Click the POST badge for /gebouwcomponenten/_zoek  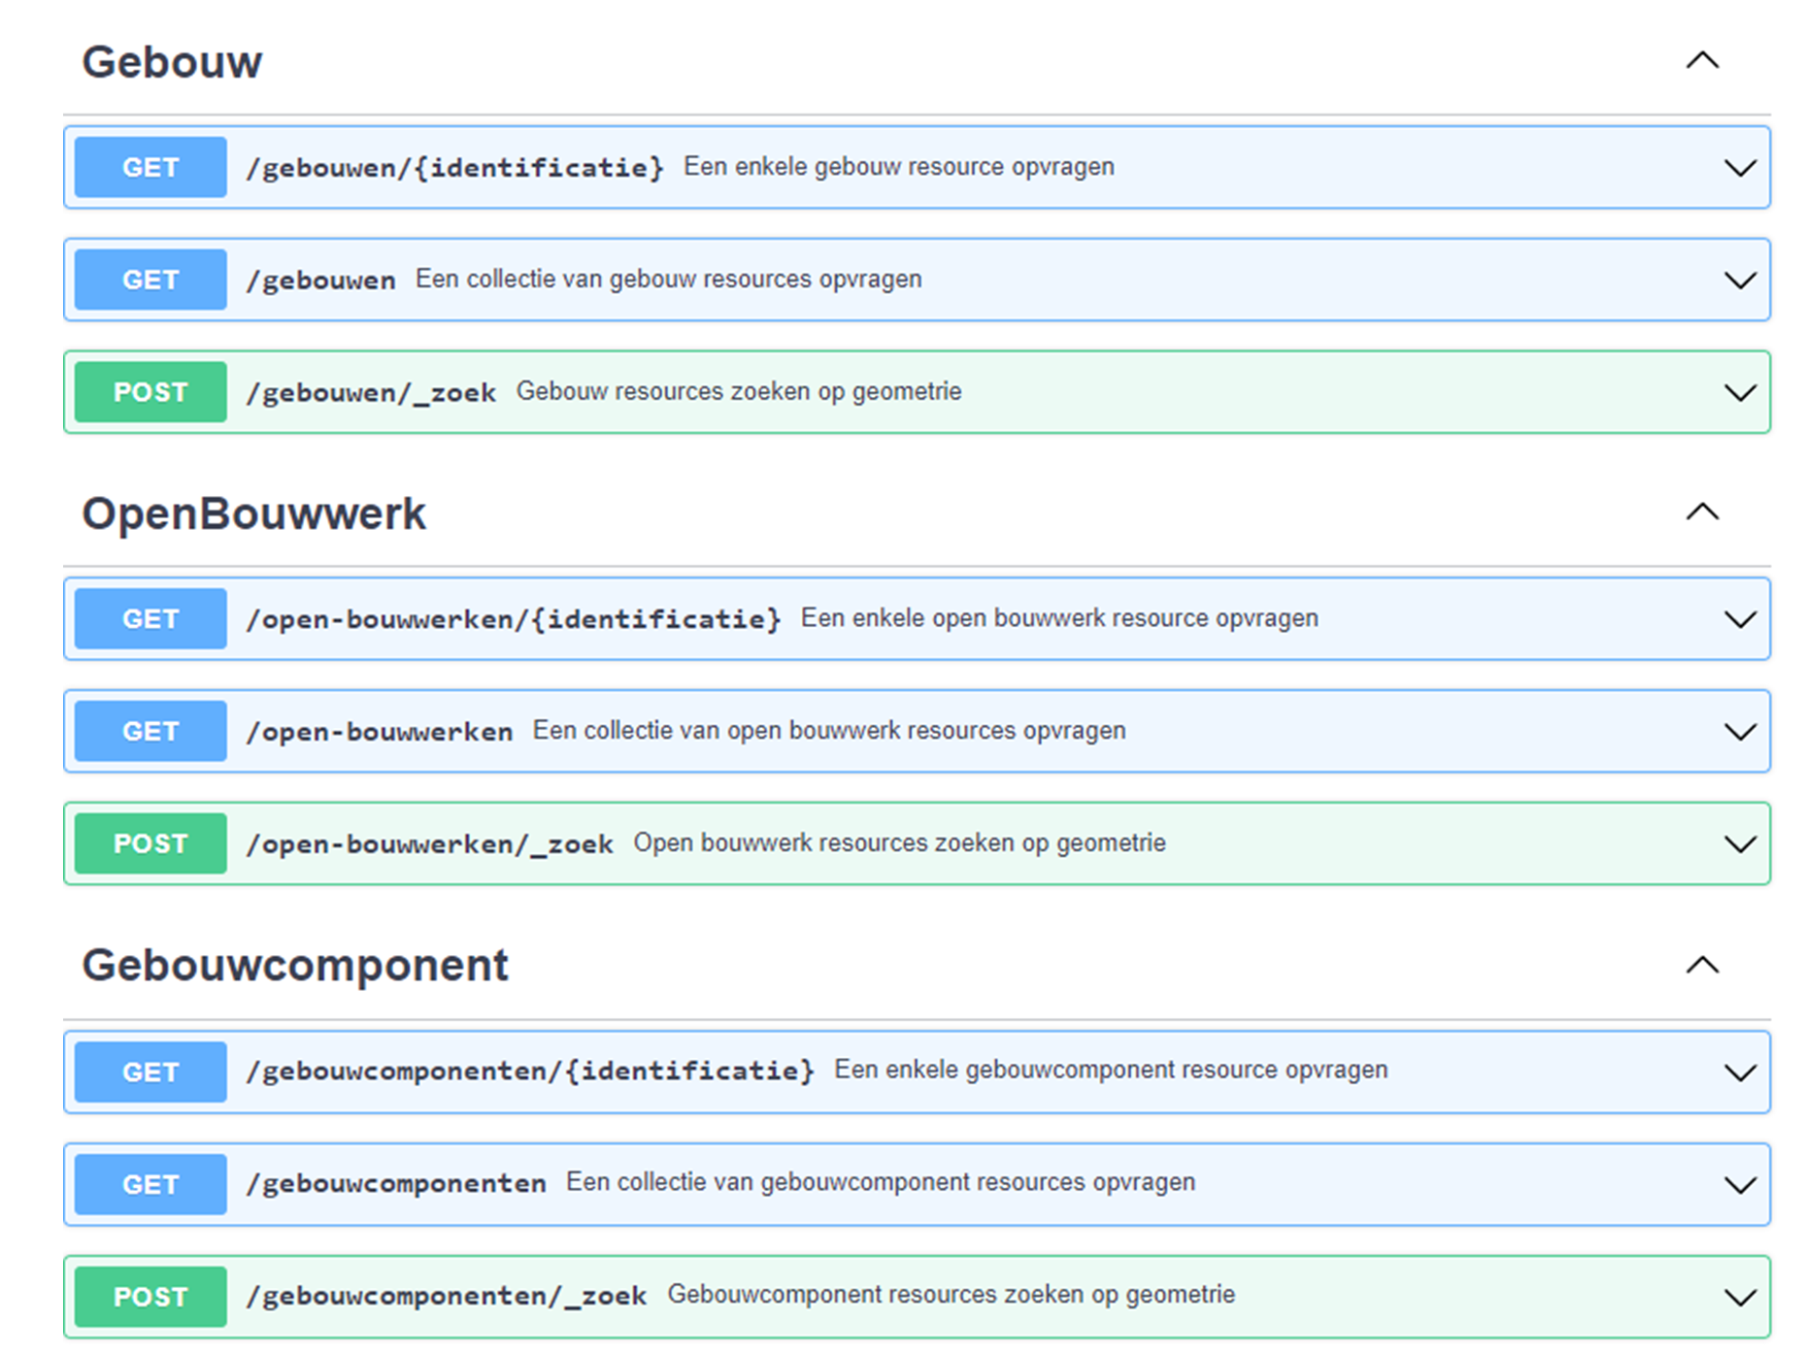pos(149,1296)
